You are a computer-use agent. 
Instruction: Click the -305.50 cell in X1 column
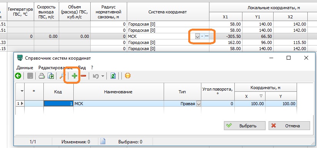click(226, 36)
